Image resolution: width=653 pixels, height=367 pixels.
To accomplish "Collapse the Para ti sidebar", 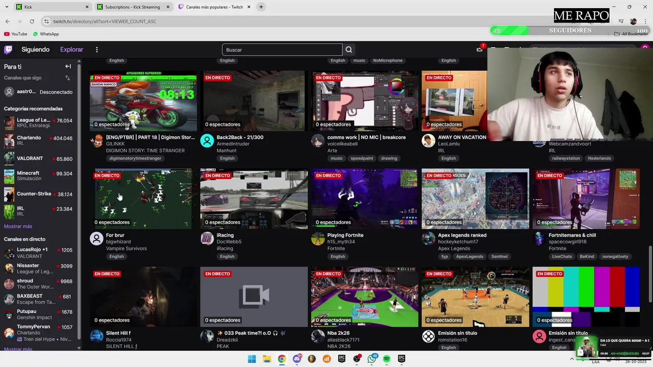I will (x=68, y=66).
